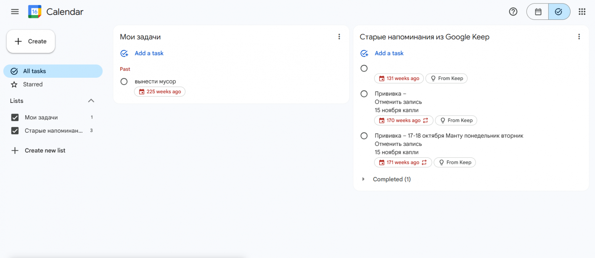Uncheck the Старые напоминан... list checkbox

pyautogui.click(x=15, y=131)
